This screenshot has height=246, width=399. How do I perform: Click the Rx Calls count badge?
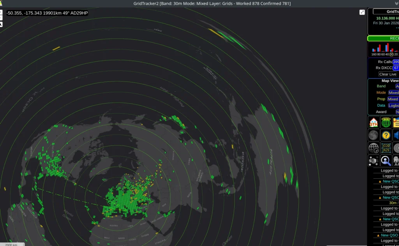coord(395,62)
